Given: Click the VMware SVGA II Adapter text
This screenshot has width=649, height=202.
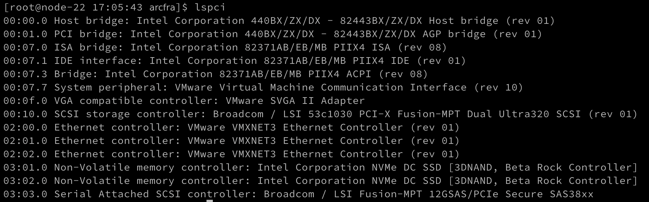Looking at the screenshot, I should click(295, 101).
